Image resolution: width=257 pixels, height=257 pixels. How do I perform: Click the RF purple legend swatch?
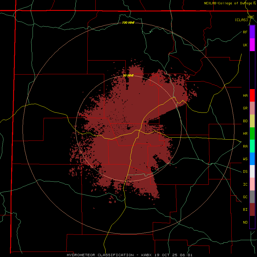pyautogui.click(x=252, y=32)
